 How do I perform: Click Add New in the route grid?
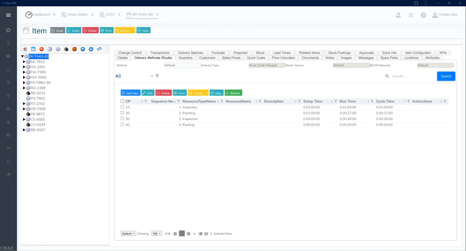[130, 93]
